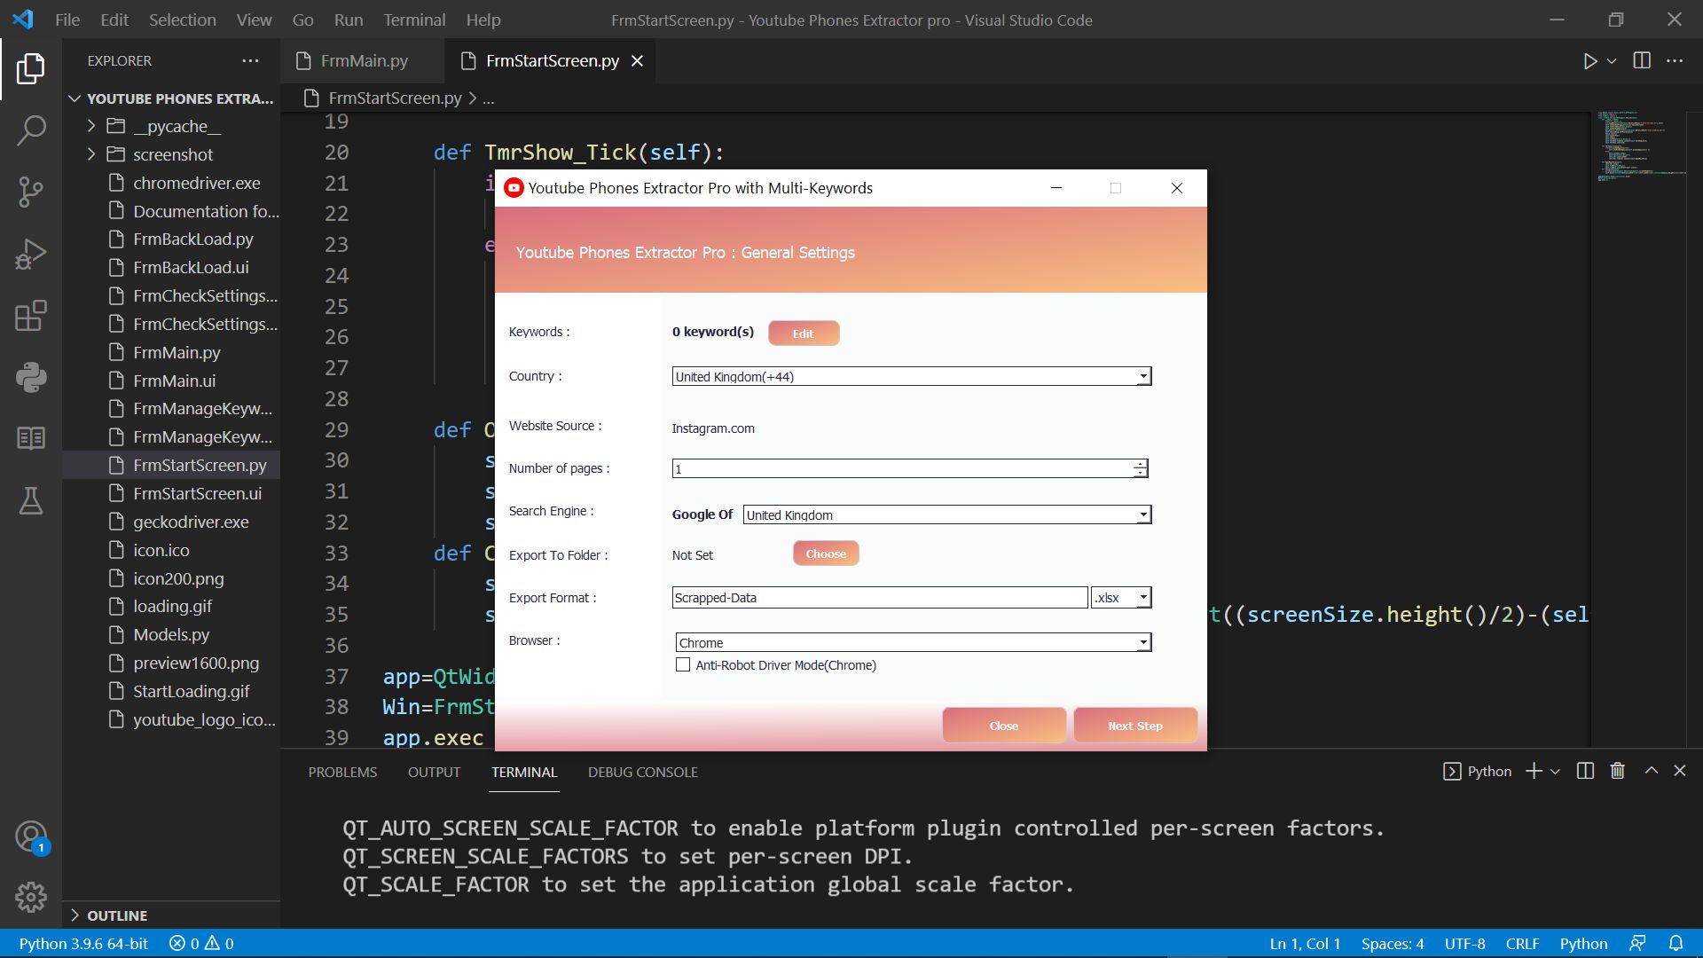Open the Selection menu
Screen dimensions: 1703x958
click(182, 20)
